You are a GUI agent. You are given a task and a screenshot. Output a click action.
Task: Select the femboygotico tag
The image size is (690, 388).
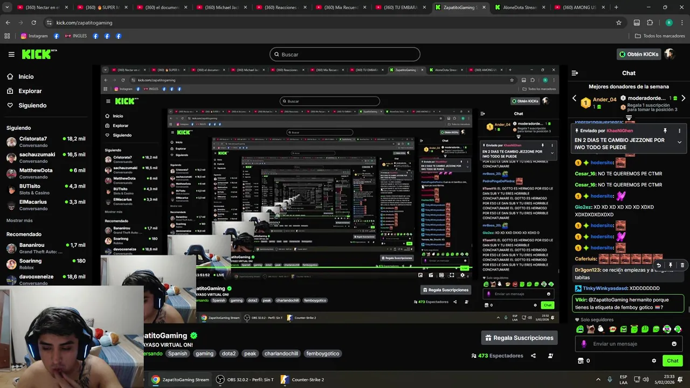(x=323, y=354)
